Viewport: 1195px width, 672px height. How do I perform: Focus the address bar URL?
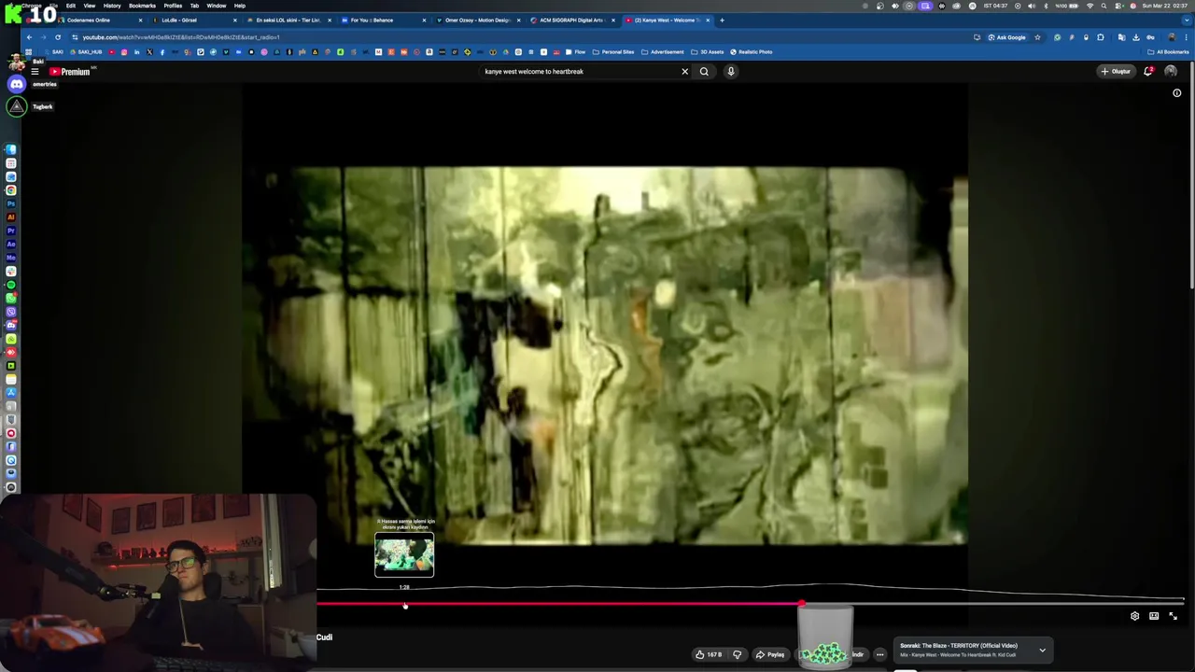pyautogui.click(x=180, y=37)
